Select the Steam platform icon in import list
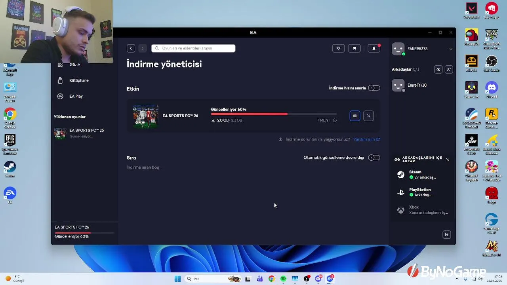507x285 pixels. tap(401, 175)
